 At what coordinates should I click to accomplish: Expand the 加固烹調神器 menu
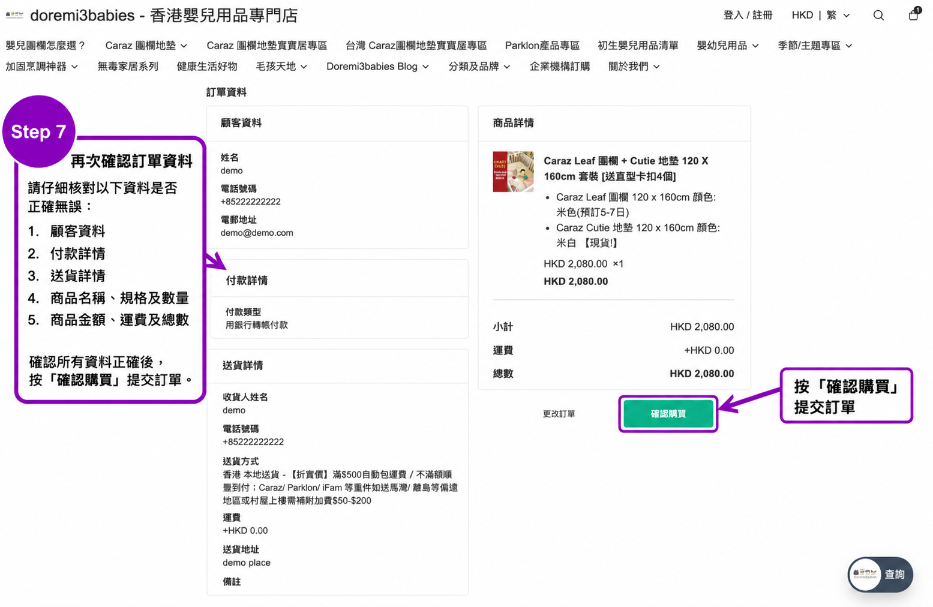42,67
